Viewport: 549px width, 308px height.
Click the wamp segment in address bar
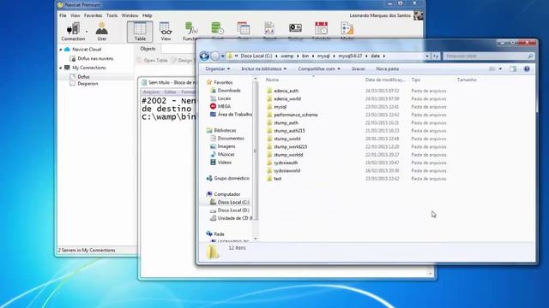287,56
